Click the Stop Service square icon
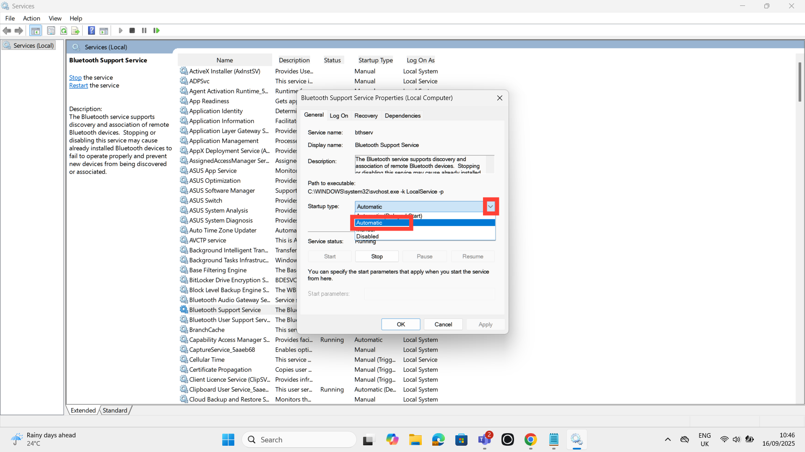This screenshot has width=805, height=452. (132, 31)
